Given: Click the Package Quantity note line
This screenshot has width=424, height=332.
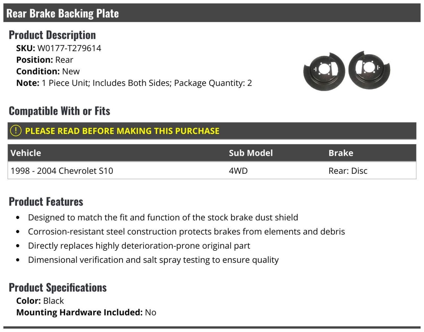Looking at the screenshot, I should point(134,83).
